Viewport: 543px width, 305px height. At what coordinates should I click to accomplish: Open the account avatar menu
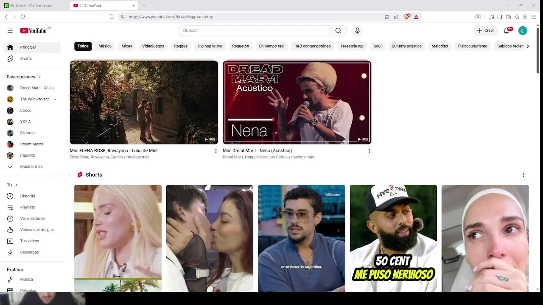523,30
